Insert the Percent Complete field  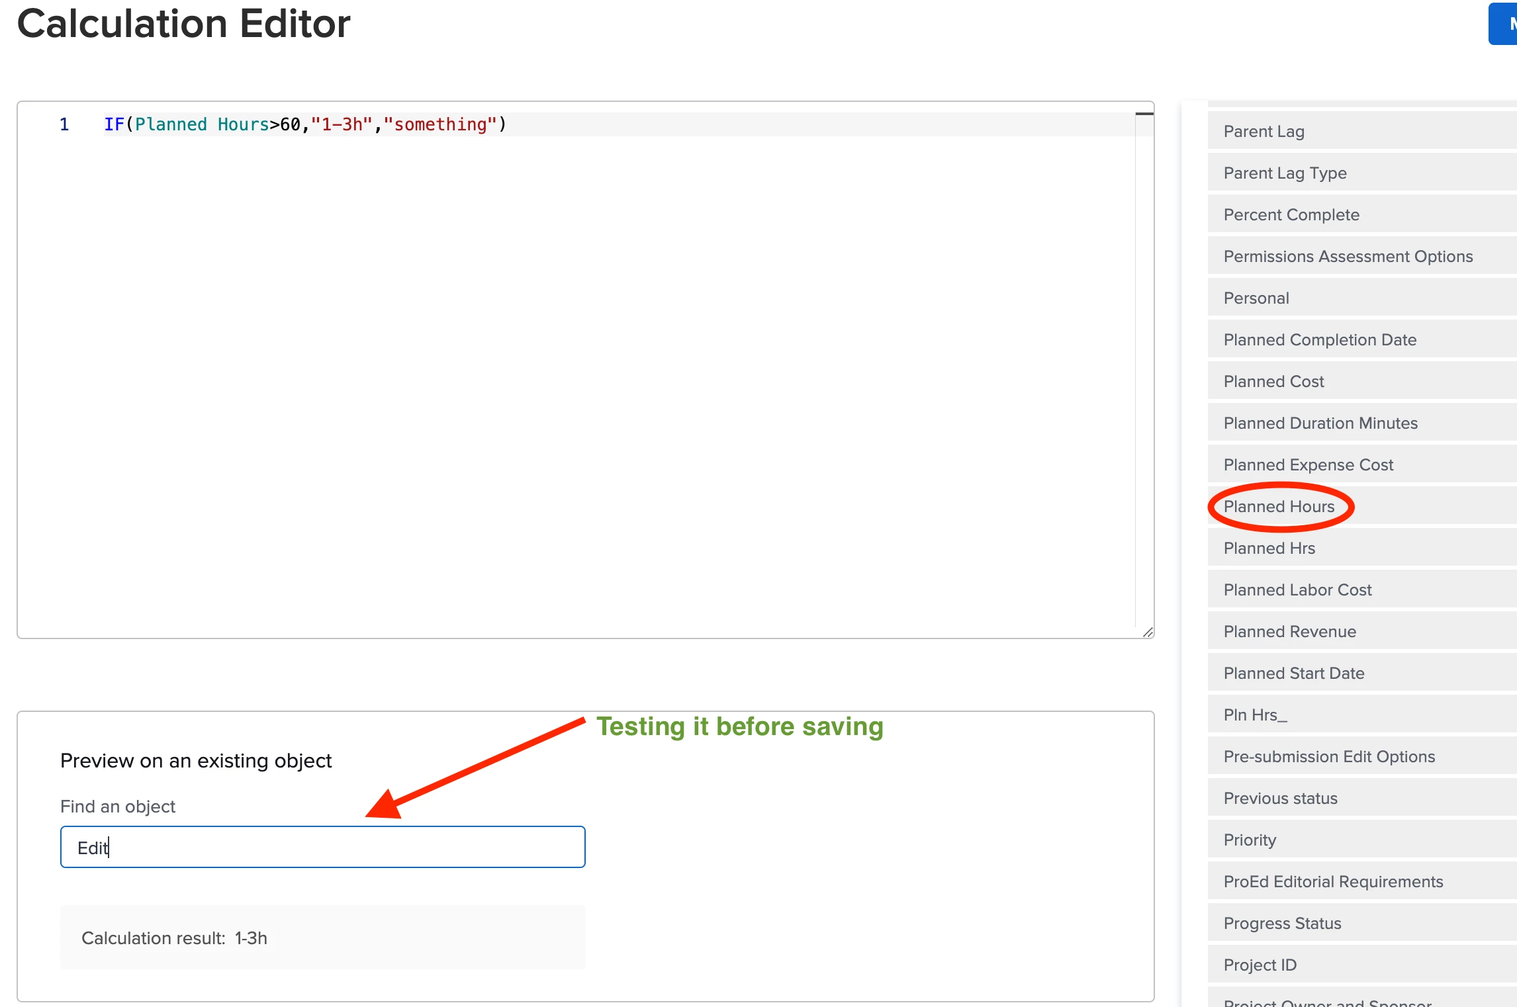(1291, 214)
